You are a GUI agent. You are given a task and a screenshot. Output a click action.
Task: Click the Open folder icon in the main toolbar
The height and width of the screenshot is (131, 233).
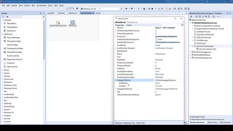[170, 9]
